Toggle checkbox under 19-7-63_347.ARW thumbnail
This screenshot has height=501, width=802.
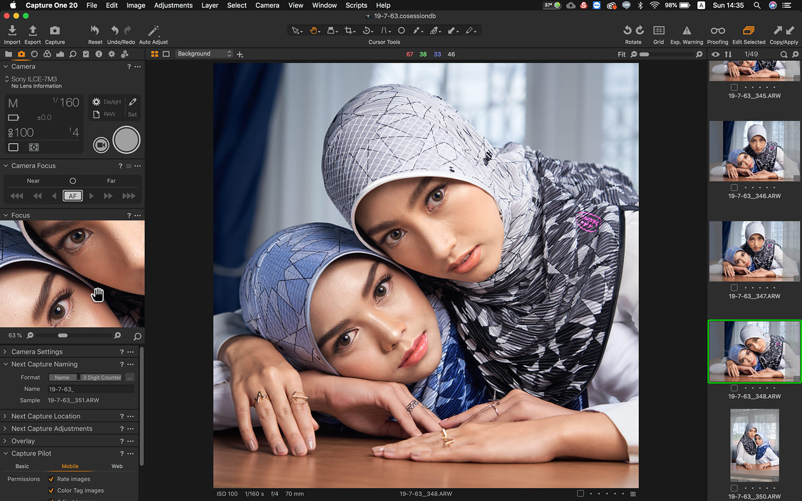[734, 288]
